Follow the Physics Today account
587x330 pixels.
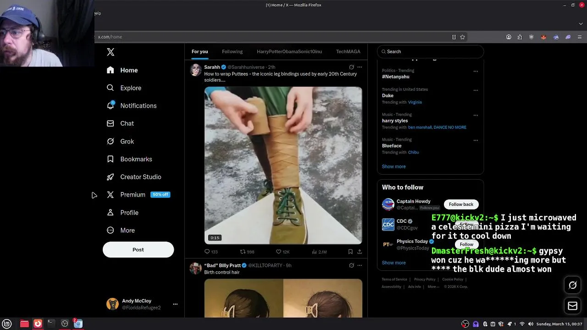(x=466, y=244)
